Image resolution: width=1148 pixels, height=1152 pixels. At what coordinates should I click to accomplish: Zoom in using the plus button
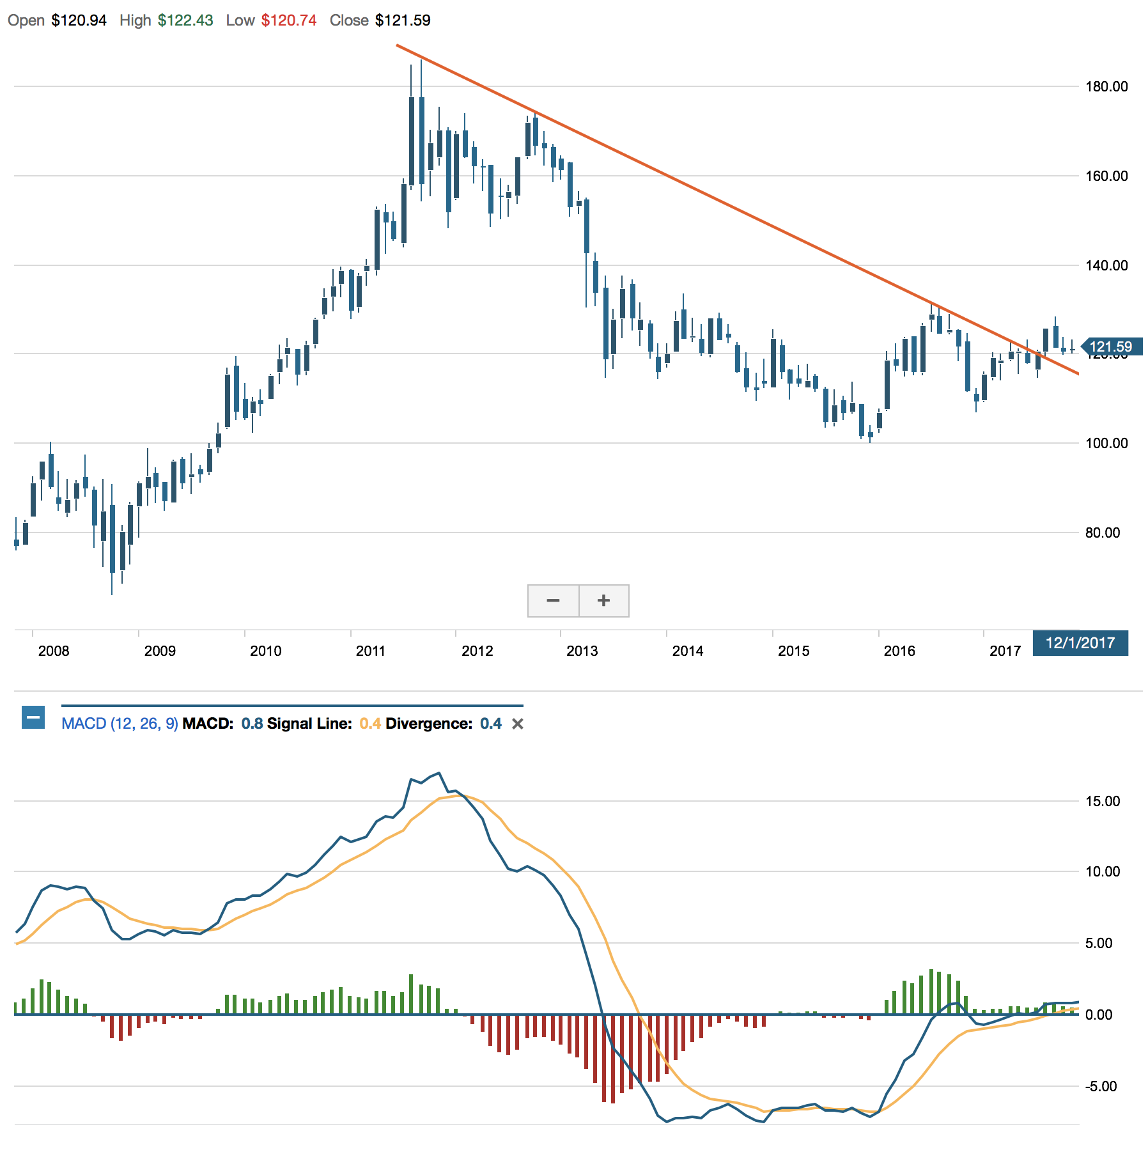coord(604,600)
